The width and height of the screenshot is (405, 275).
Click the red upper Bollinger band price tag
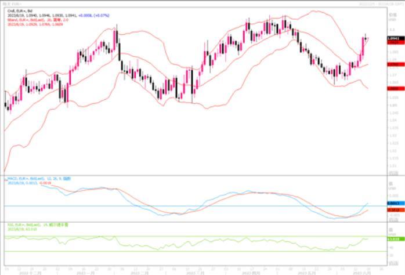(392, 43)
